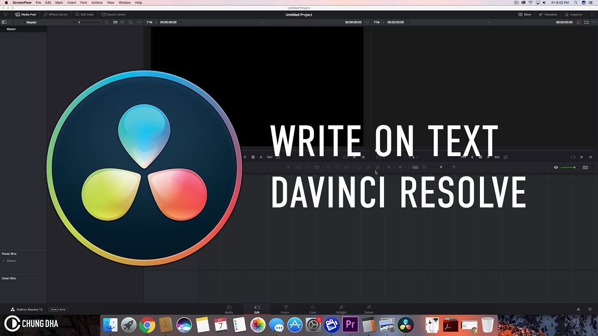Screen dimensions: 598x336
Task: Open Google Chrome from the dock
Action: [x=147, y=325]
